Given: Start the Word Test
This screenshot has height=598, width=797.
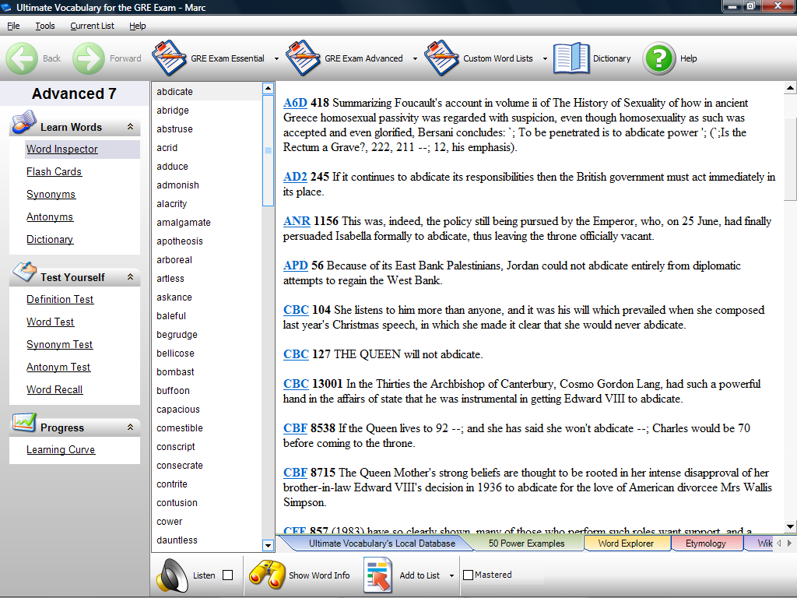Looking at the screenshot, I should pos(51,322).
